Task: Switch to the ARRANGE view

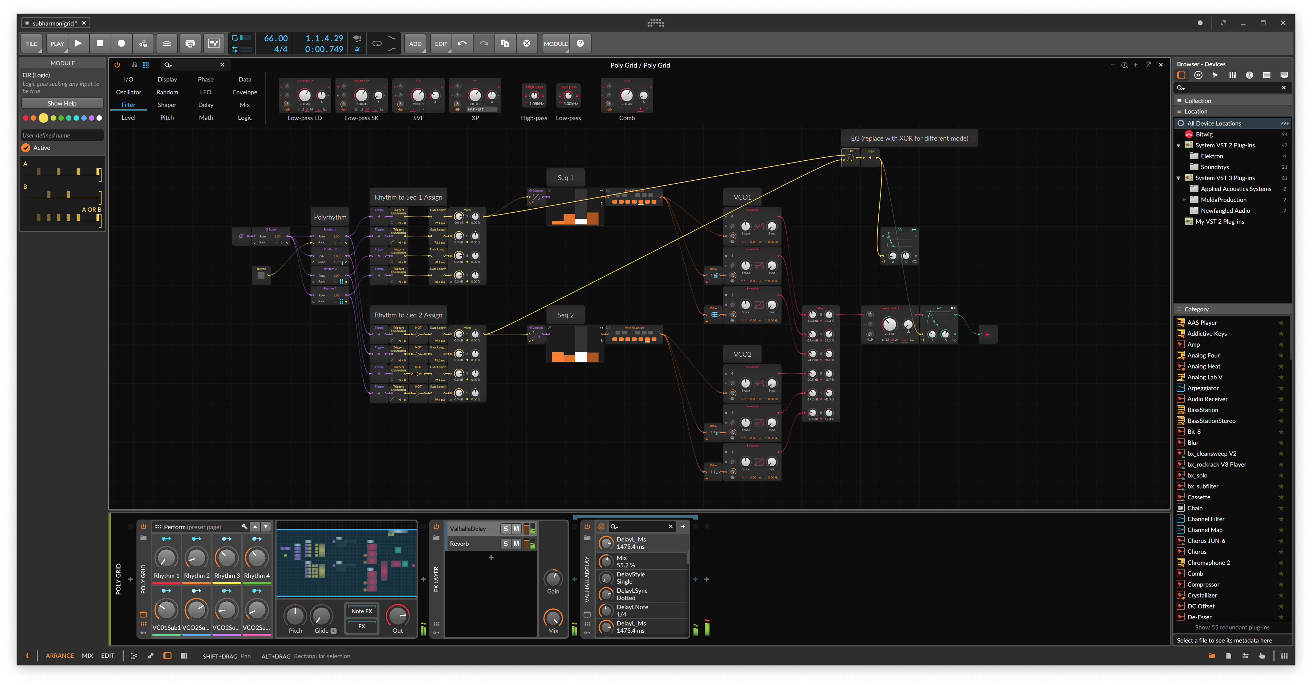Action: [x=60, y=656]
